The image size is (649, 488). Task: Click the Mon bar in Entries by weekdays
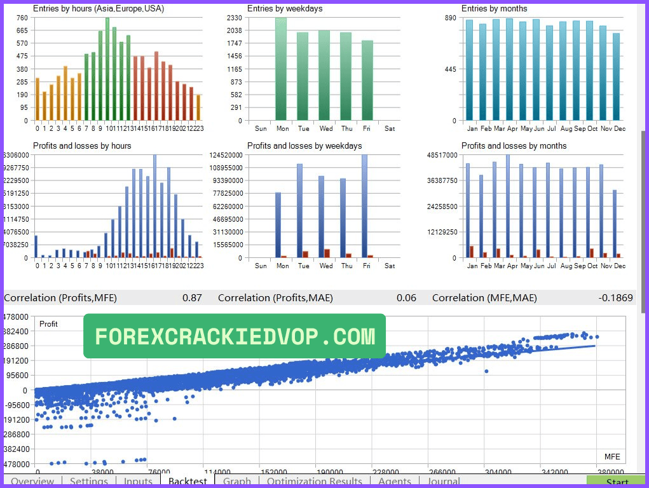pyautogui.click(x=281, y=69)
